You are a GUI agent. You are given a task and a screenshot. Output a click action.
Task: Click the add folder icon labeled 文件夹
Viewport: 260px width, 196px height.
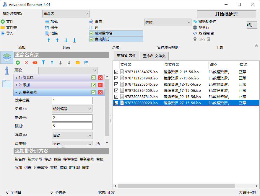coord(3,27)
